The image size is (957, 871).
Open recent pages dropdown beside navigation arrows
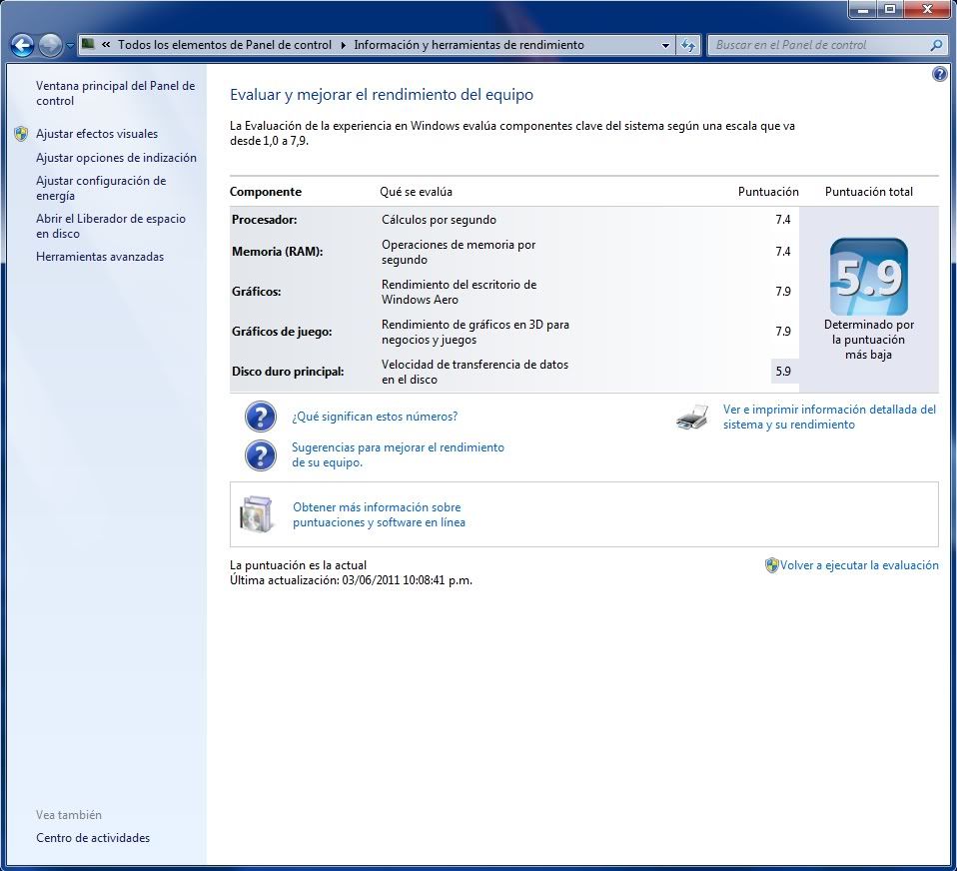(70, 45)
